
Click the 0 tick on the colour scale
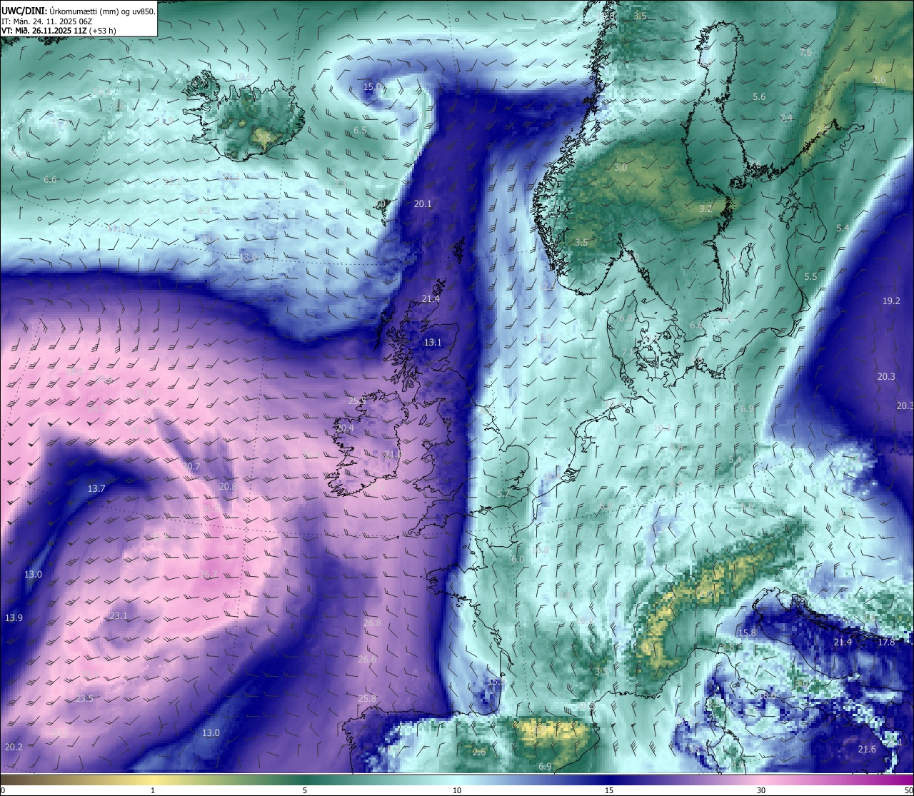[x=3, y=790]
